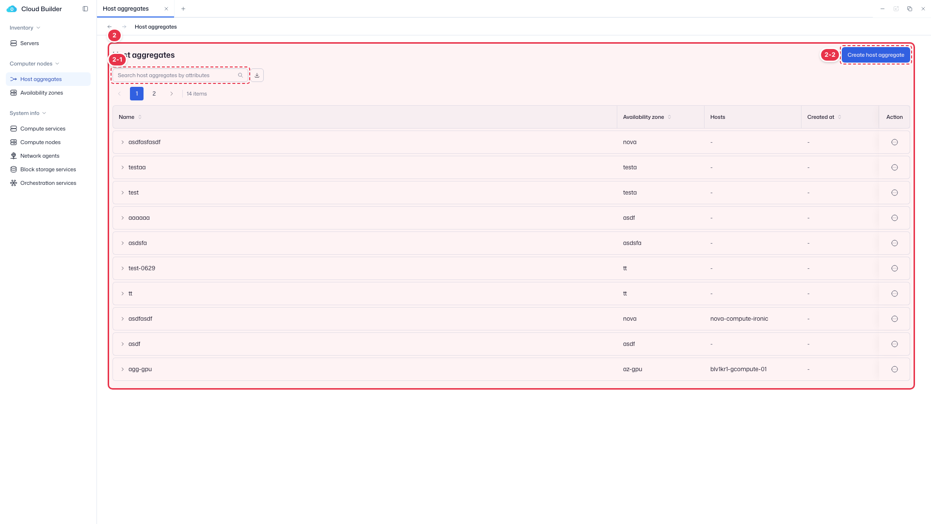
Task: Expand the tt row
Action: tap(123, 294)
